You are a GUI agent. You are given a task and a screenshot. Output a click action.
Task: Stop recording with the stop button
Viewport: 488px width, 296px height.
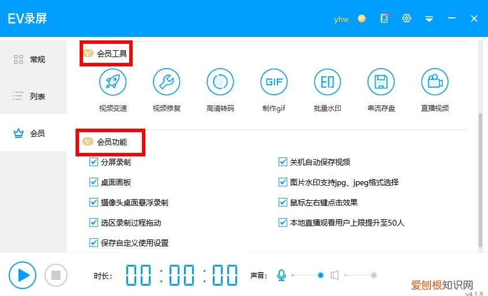pos(56,275)
